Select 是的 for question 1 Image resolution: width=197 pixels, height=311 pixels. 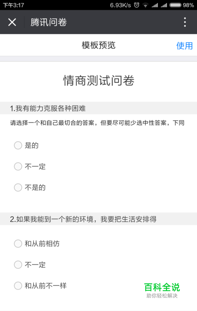coord(26,145)
